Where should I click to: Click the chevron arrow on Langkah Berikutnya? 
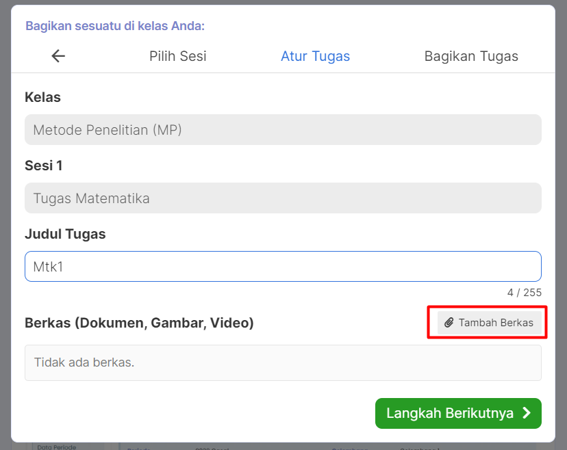pyautogui.click(x=527, y=413)
